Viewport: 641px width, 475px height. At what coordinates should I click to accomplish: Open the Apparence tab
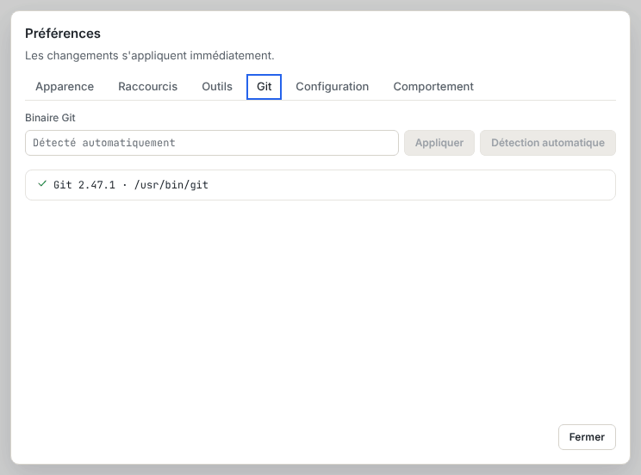pyautogui.click(x=65, y=87)
